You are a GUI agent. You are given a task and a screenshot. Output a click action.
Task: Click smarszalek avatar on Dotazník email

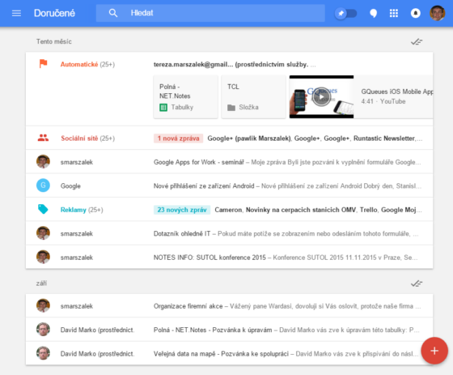[43, 233]
